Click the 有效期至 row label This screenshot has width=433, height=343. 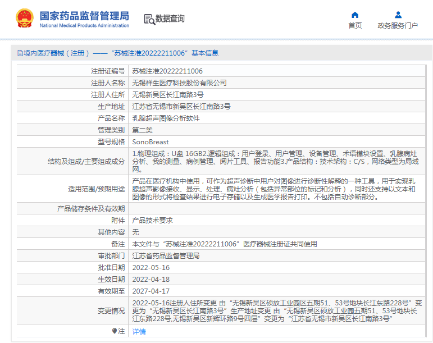[x=111, y=291]
